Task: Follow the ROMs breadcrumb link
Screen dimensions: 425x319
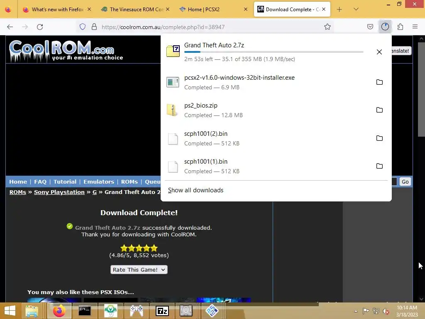Action: tap(18, 192)
